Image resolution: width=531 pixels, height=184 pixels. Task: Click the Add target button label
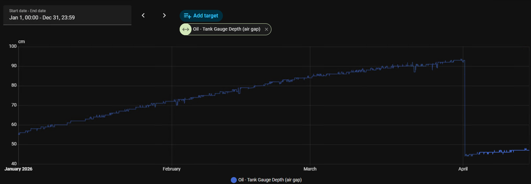(x=205, y=16)
